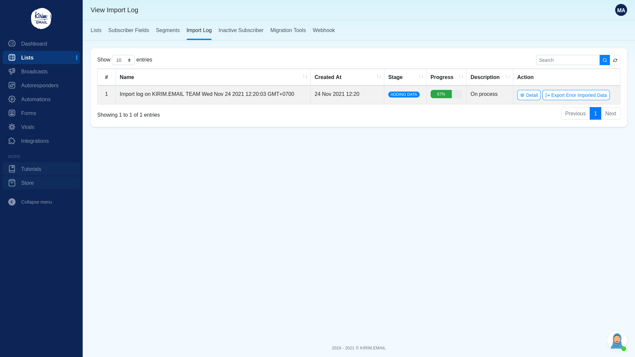Open Broadcasts via megaphone icon
This screenshot has width=635, height=357.
point(12,71)
